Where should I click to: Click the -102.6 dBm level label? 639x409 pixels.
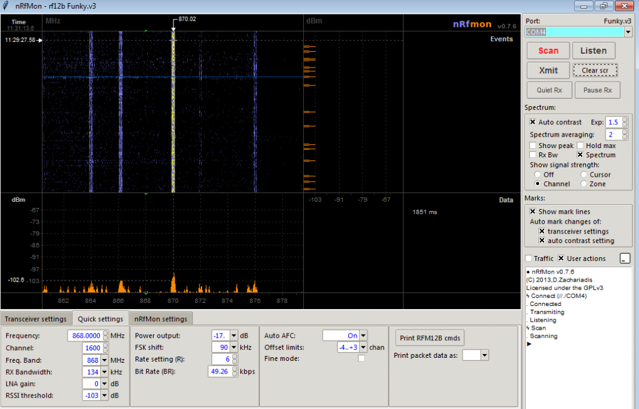coord(16,280)
